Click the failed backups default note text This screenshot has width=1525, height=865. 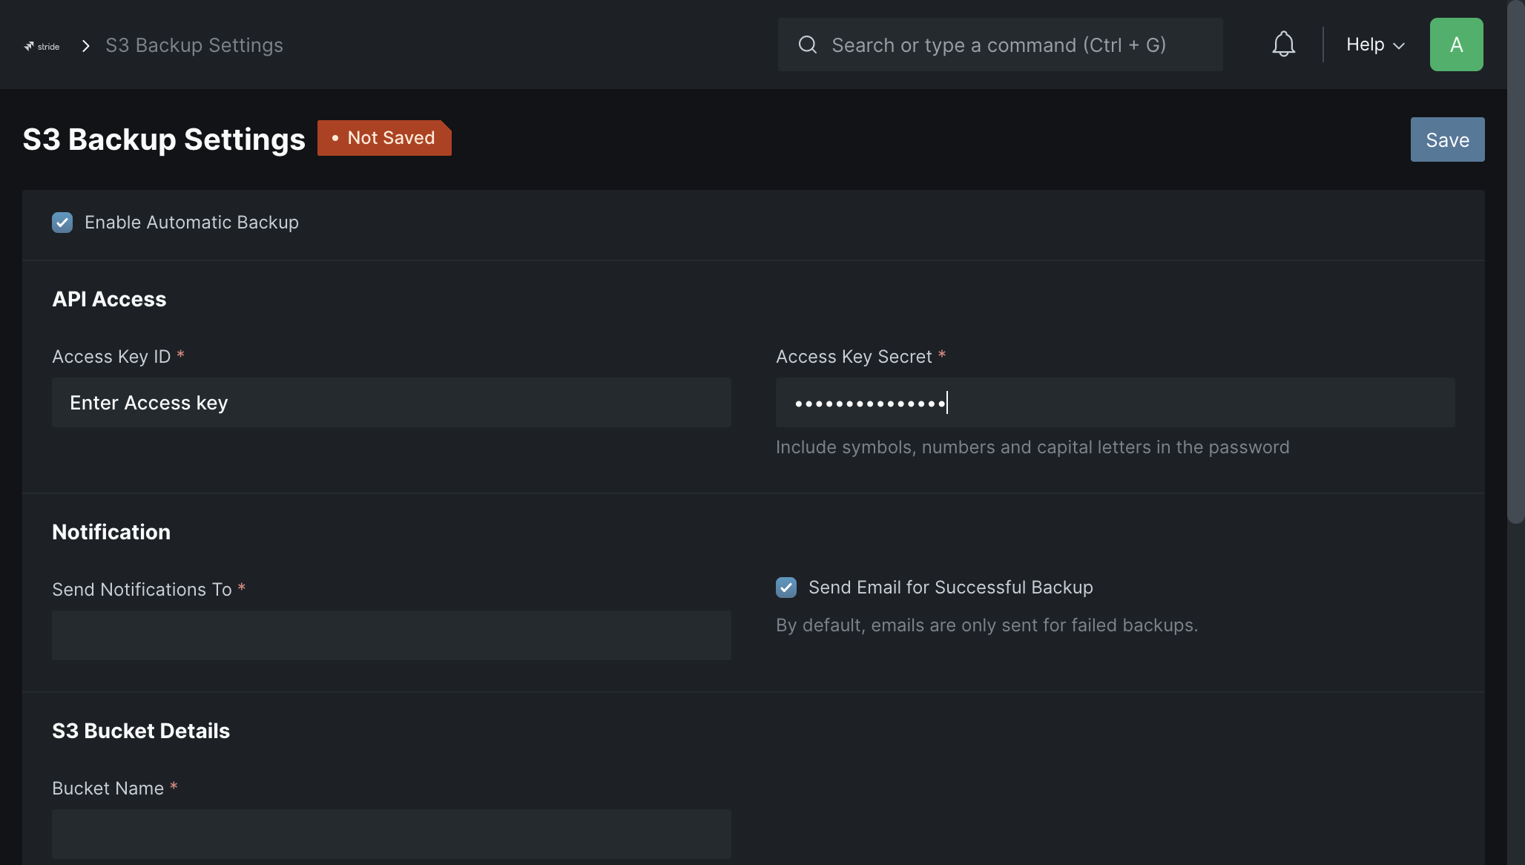click(987, 625)
